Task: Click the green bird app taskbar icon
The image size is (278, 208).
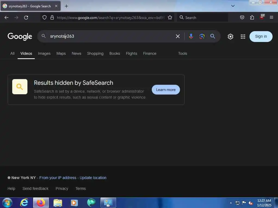Action: (91, 203)
